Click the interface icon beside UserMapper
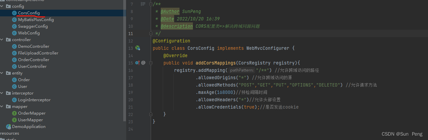428x140 pixels. coord(14,120)
